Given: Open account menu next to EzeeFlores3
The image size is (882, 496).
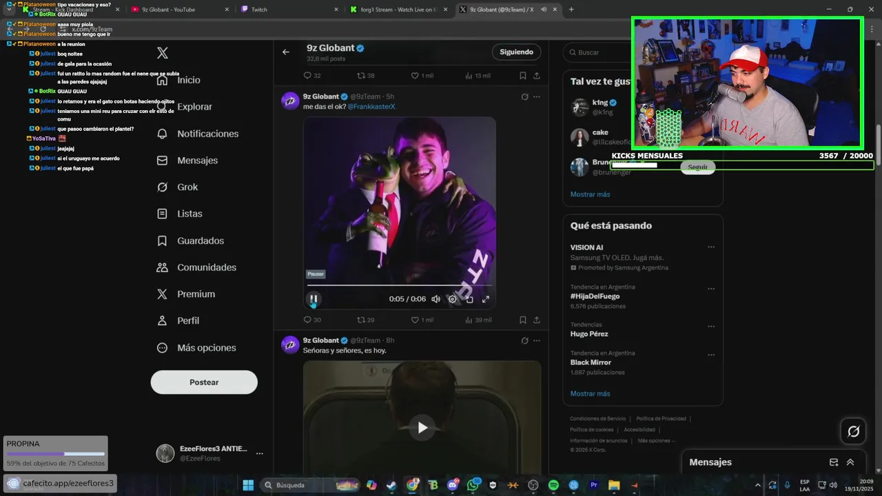Looking at the screenshot, I should (260, 453).
